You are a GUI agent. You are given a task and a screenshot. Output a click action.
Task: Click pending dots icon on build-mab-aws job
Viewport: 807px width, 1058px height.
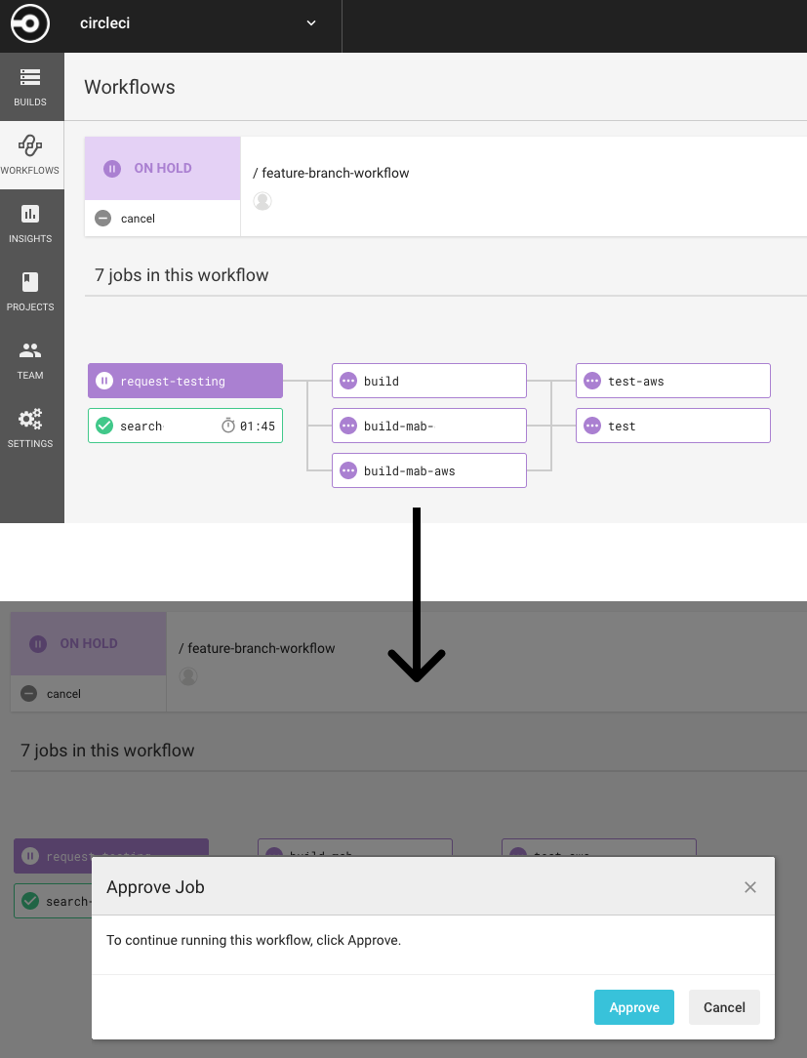pyautogui.click(x=348, y=470)
